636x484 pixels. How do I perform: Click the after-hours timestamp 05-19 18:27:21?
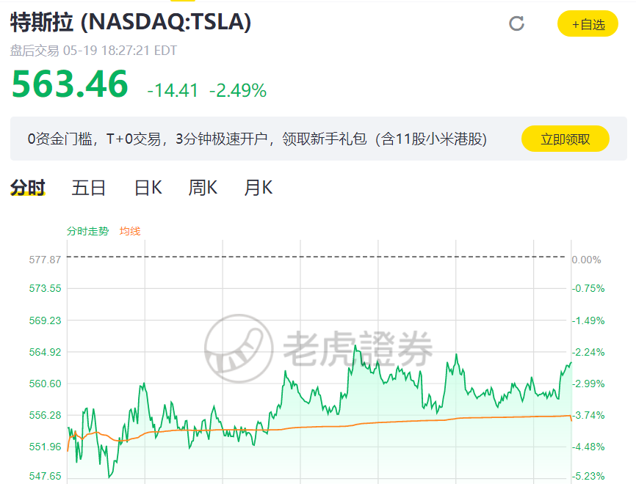(x=106, y=51)
